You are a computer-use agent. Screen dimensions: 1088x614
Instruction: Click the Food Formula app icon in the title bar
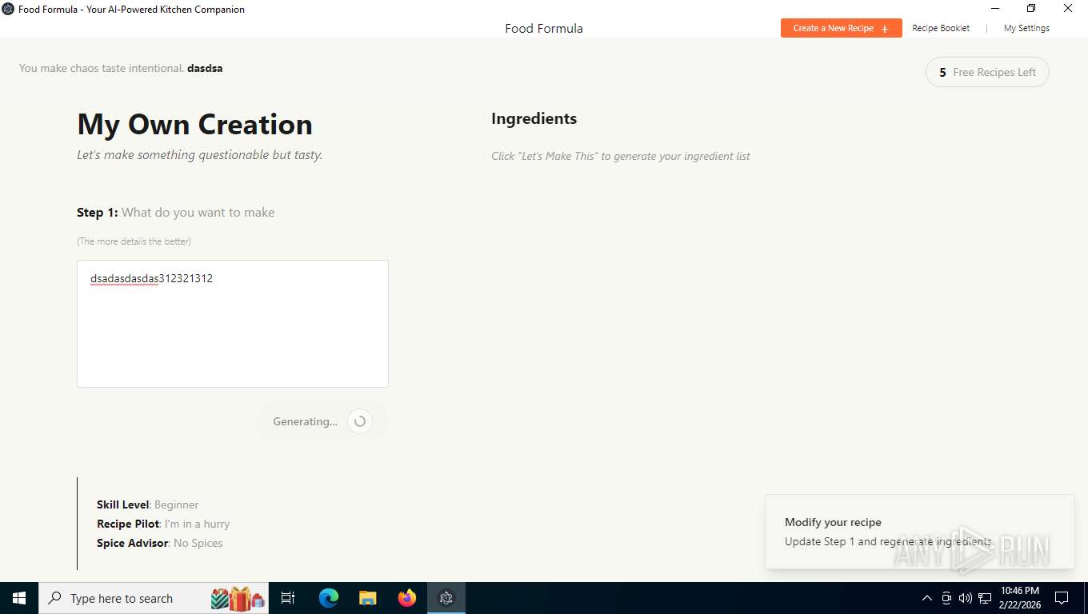point(9,9)
